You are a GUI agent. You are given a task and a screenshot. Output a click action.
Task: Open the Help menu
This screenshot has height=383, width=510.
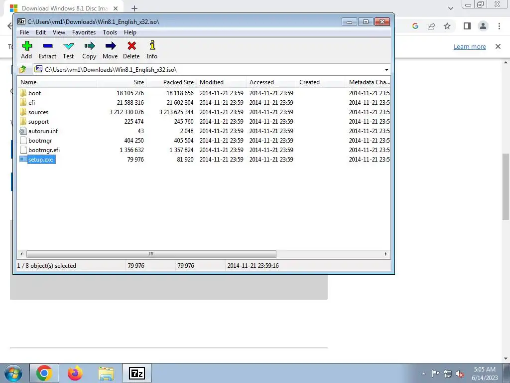tap(130, 32)
